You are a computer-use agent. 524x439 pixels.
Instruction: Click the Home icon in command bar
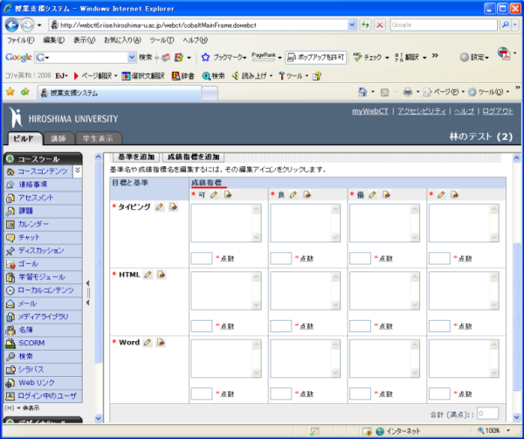[x=362, y=92]
